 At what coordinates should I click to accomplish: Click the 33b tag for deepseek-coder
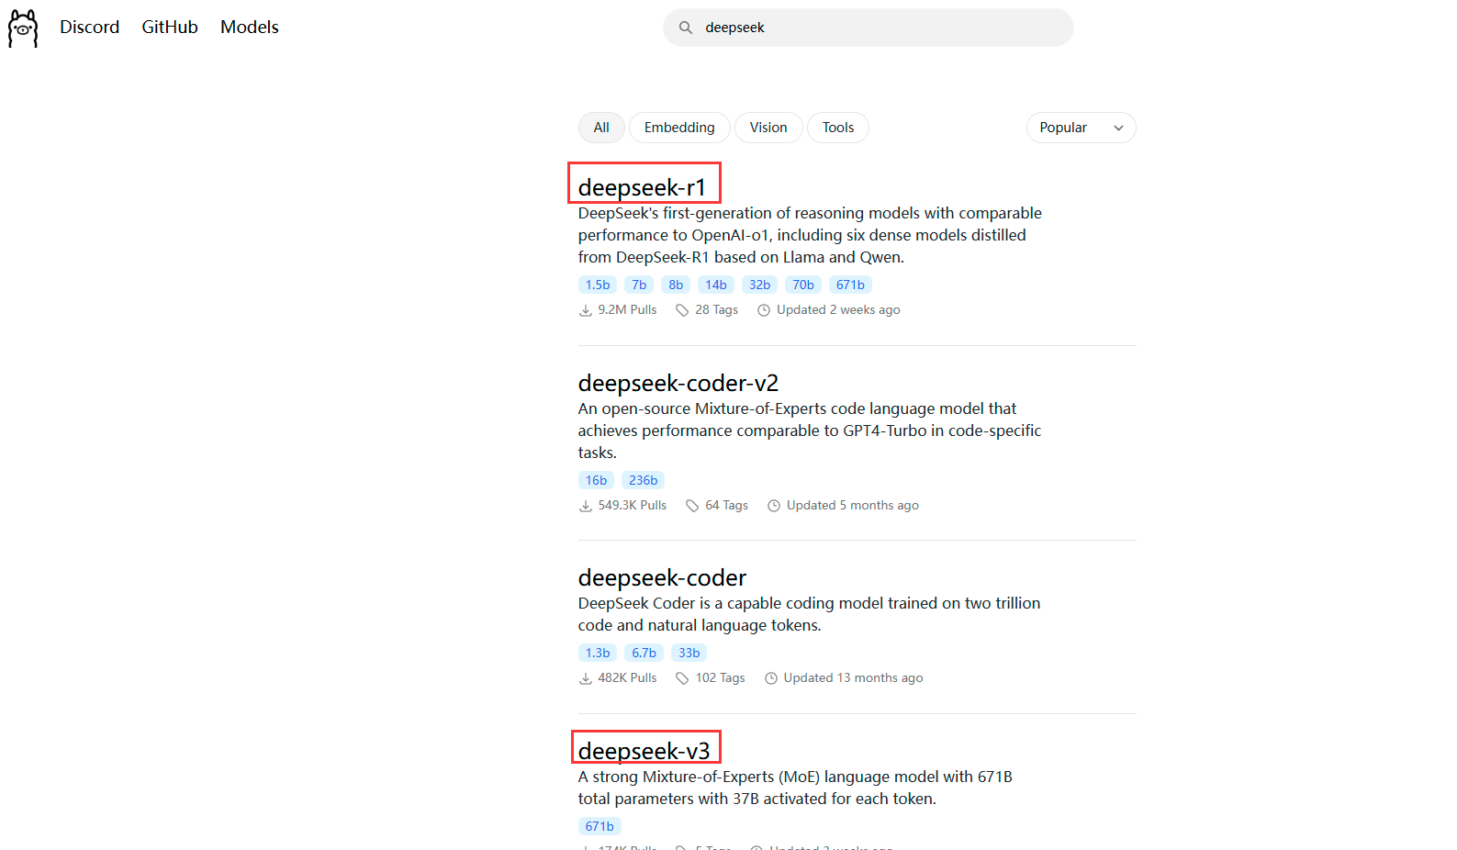689,653
